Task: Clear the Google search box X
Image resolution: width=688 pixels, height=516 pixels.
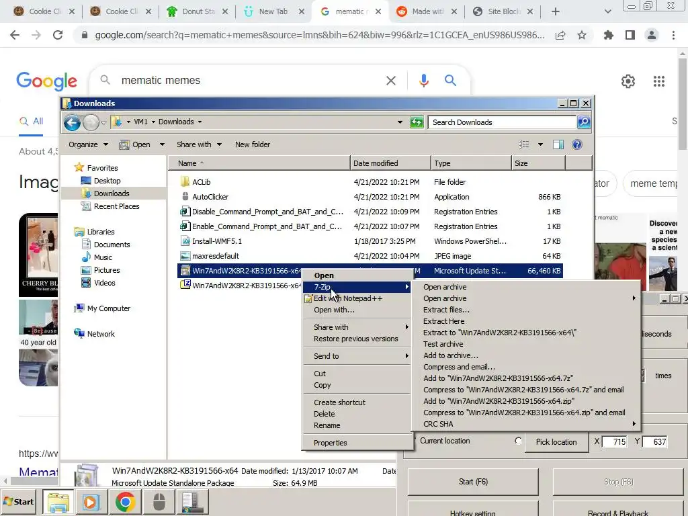Action: coord(391,81)
